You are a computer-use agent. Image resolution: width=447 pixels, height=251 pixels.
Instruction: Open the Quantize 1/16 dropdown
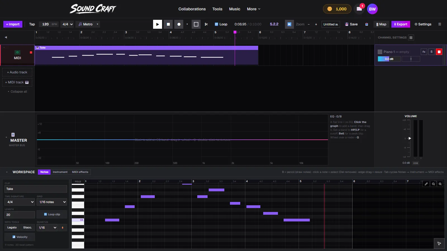tap(47, 228)
